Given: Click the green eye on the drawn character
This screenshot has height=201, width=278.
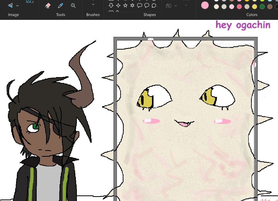Looking at the screenshot, I should click(36, 126).
